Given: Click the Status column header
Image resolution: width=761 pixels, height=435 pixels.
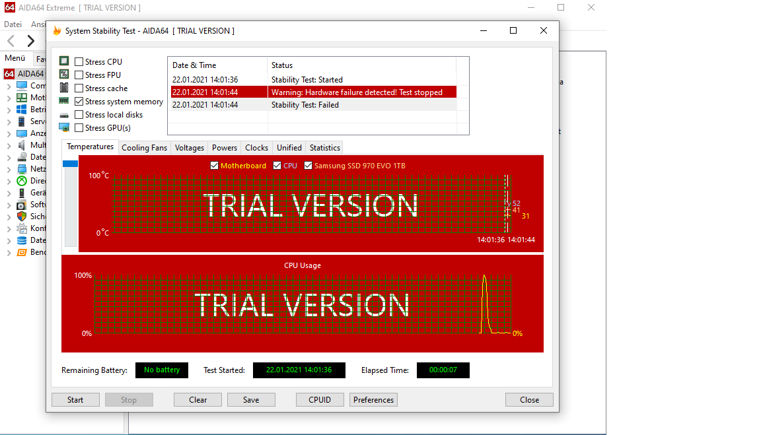Looking at the screenshot, I should coord(361,65).
